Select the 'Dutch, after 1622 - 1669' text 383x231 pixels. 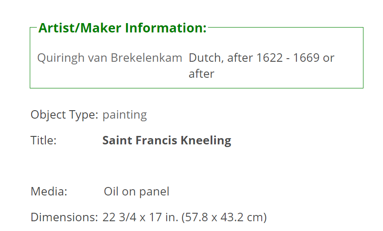click(254, 58)
